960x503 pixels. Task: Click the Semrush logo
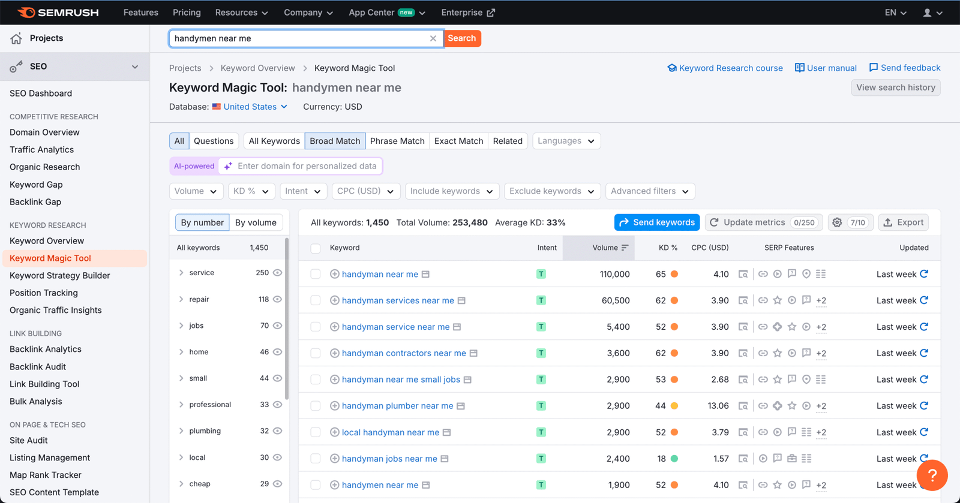(x=58, y=13)
